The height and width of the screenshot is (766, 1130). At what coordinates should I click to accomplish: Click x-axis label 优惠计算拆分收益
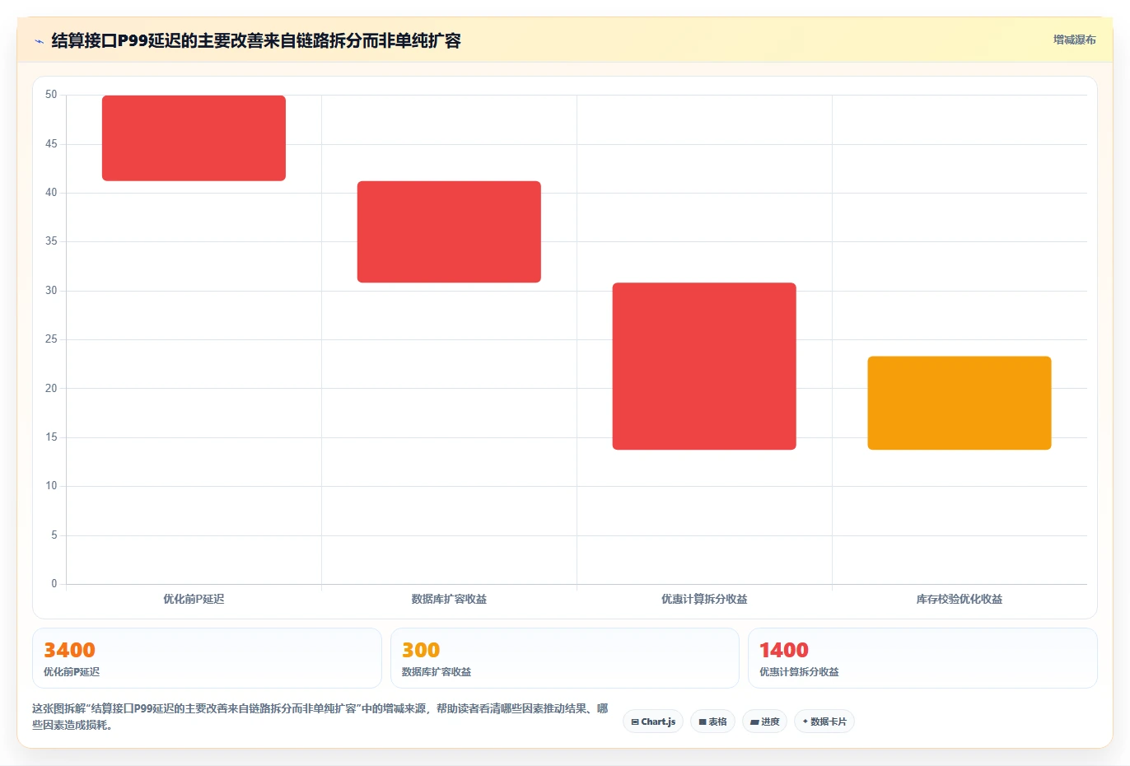704,599
